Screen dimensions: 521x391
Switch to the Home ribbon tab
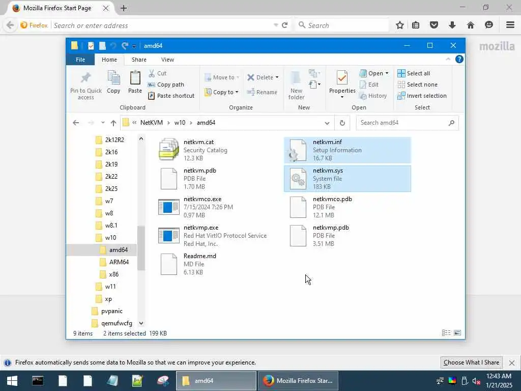click(109, 60)
